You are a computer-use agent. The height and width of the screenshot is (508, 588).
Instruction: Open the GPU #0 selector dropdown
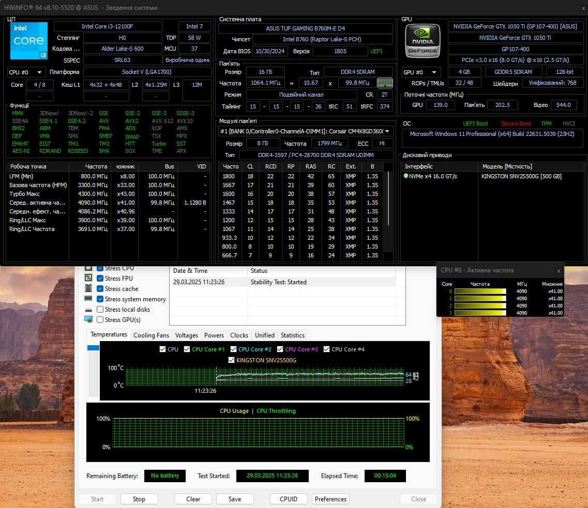[420, 72]
